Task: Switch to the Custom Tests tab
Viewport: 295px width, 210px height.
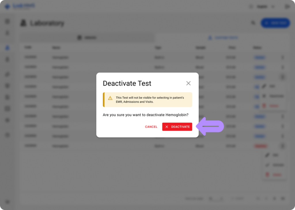Action: click(x=224, y=37)
